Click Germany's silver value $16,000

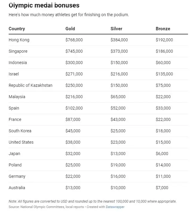[x=118, y=176]
